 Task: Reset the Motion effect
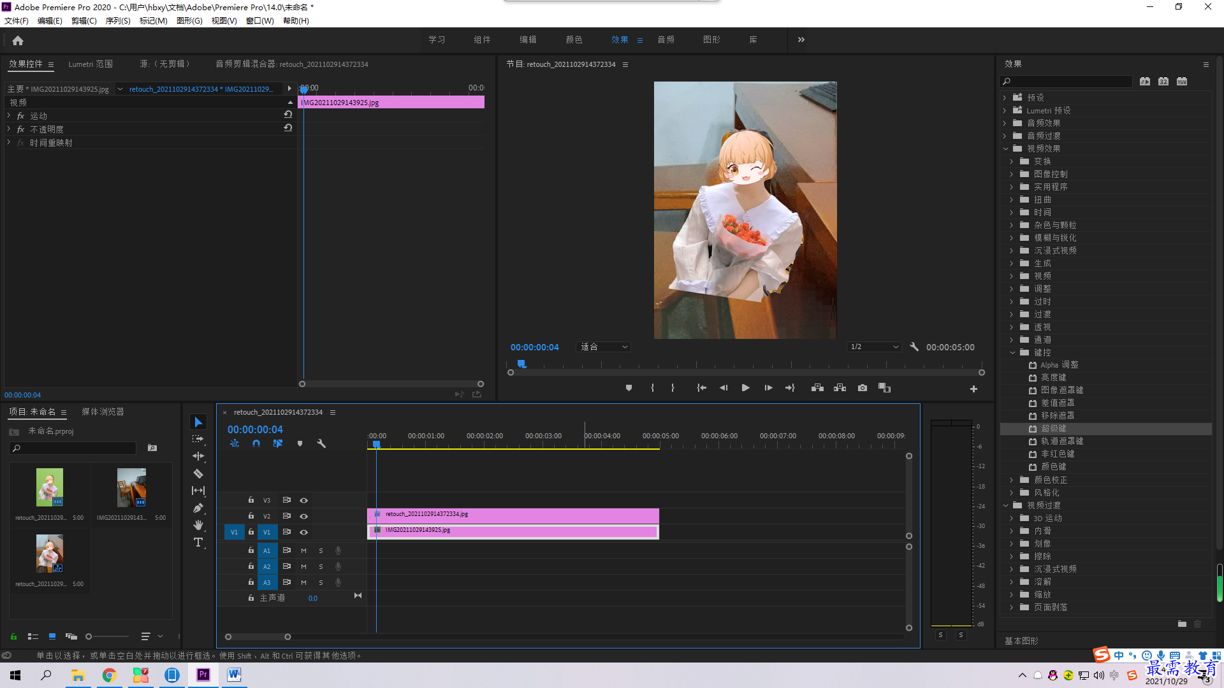coord(288,115)
